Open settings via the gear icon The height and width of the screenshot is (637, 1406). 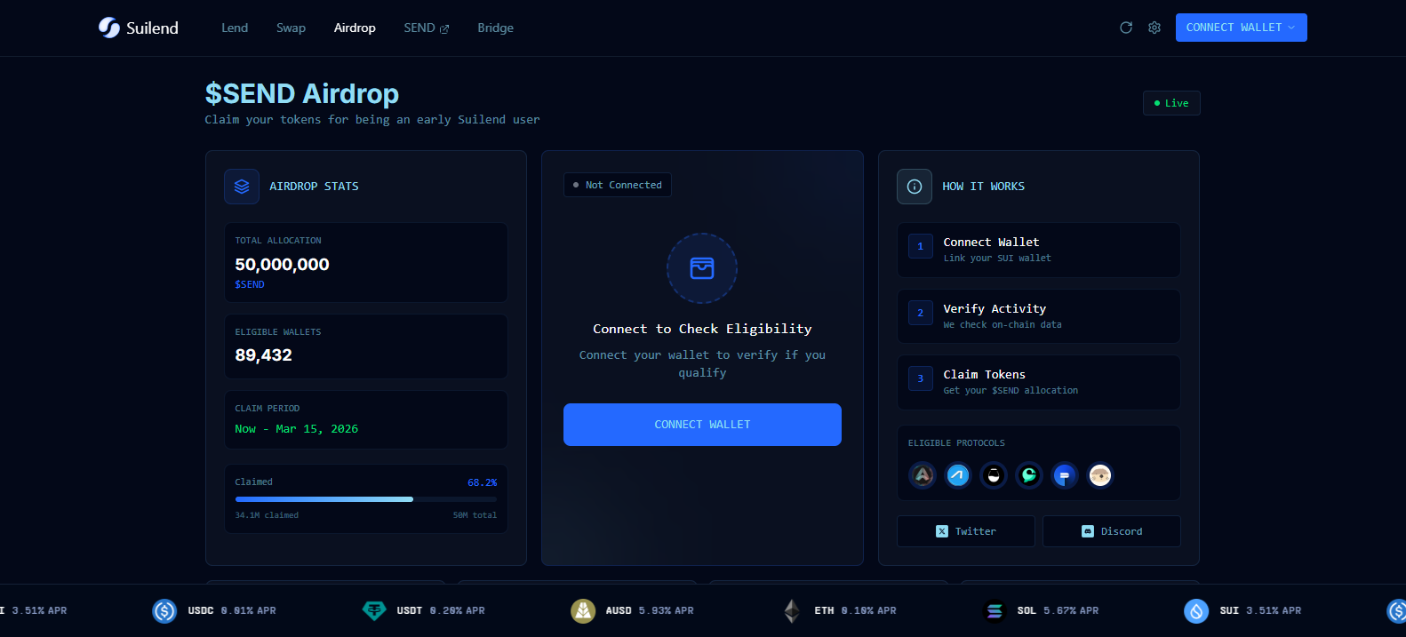(1154, 28)
